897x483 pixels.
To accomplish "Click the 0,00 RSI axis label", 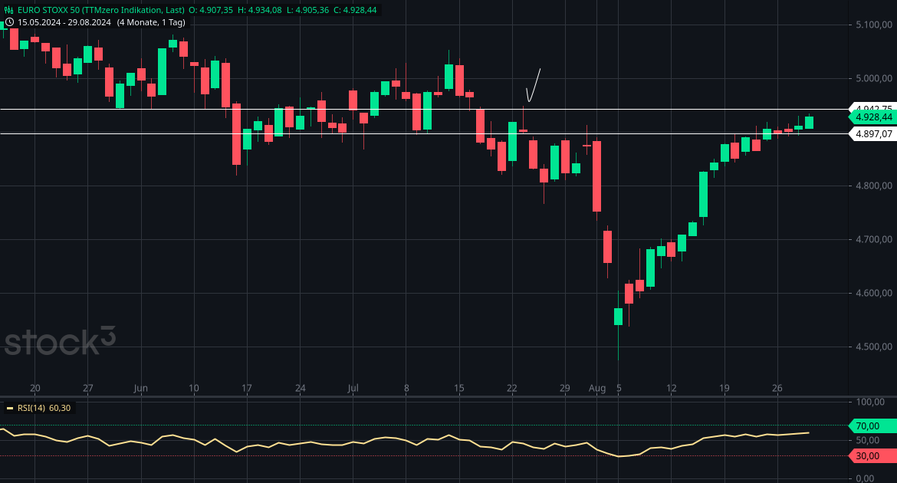I will (x=865, y=478).
